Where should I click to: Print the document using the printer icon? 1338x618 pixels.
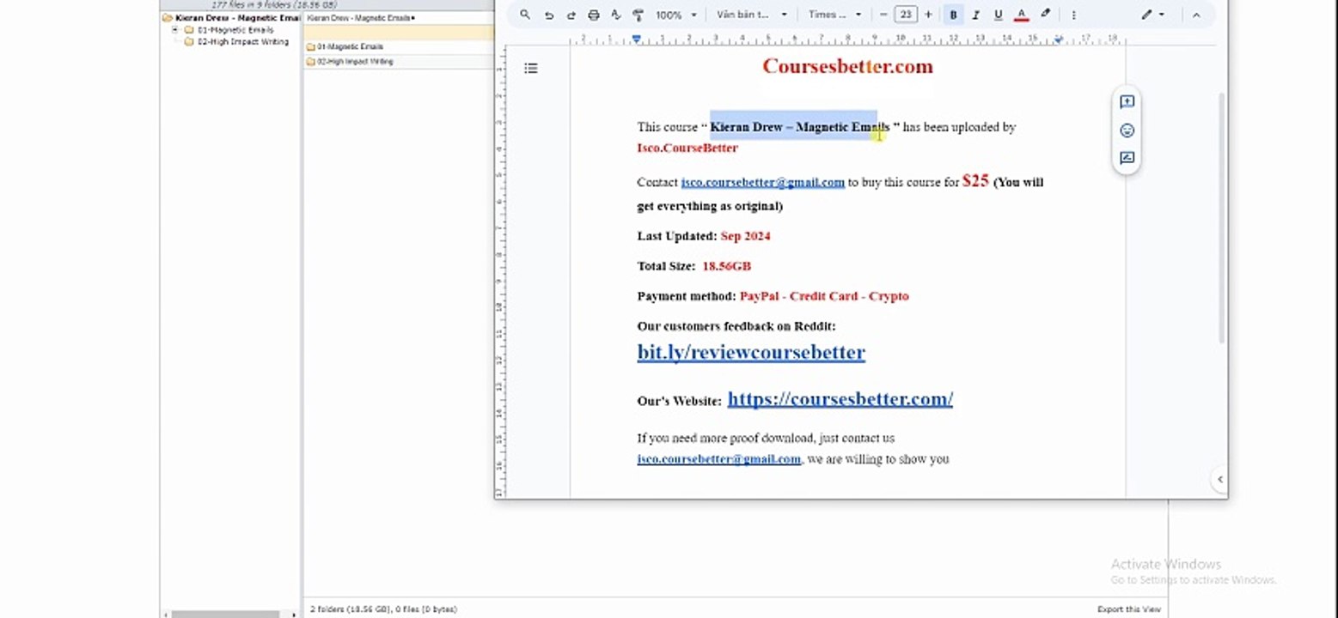point(593,15)
